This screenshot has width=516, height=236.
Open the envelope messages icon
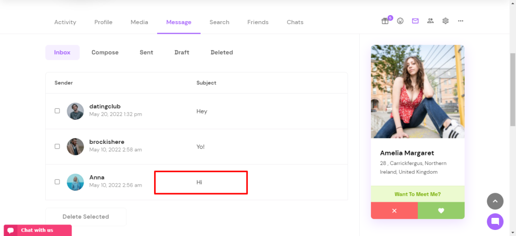(415, 21)
